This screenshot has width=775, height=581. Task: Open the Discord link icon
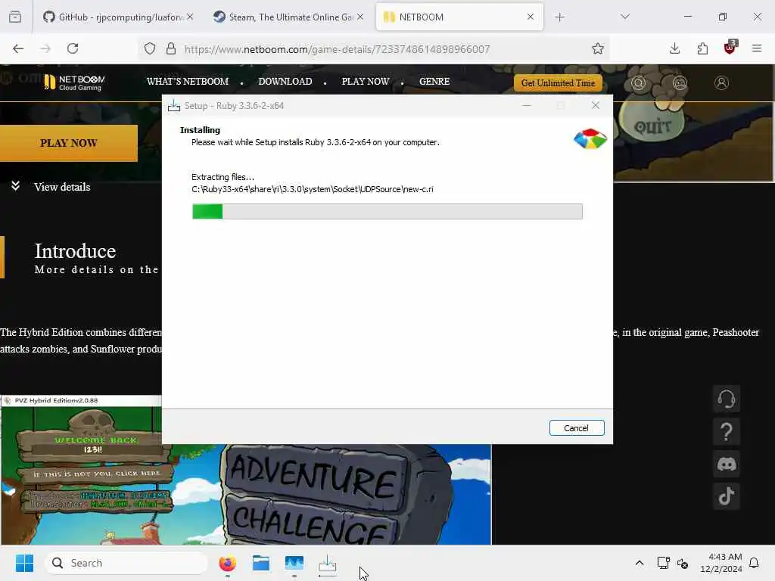point(727,464)
